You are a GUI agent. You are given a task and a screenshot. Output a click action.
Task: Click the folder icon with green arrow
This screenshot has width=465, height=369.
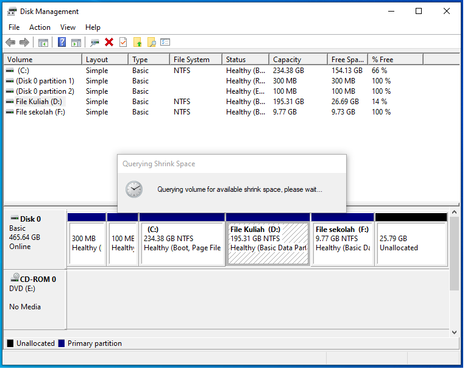[x=138, y=43]
